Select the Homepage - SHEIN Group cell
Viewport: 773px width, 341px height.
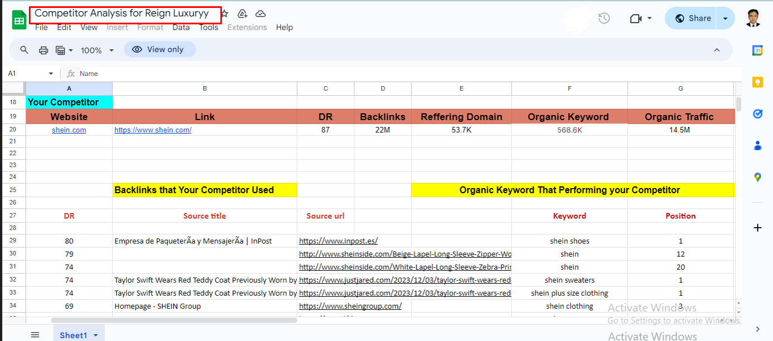205,306
